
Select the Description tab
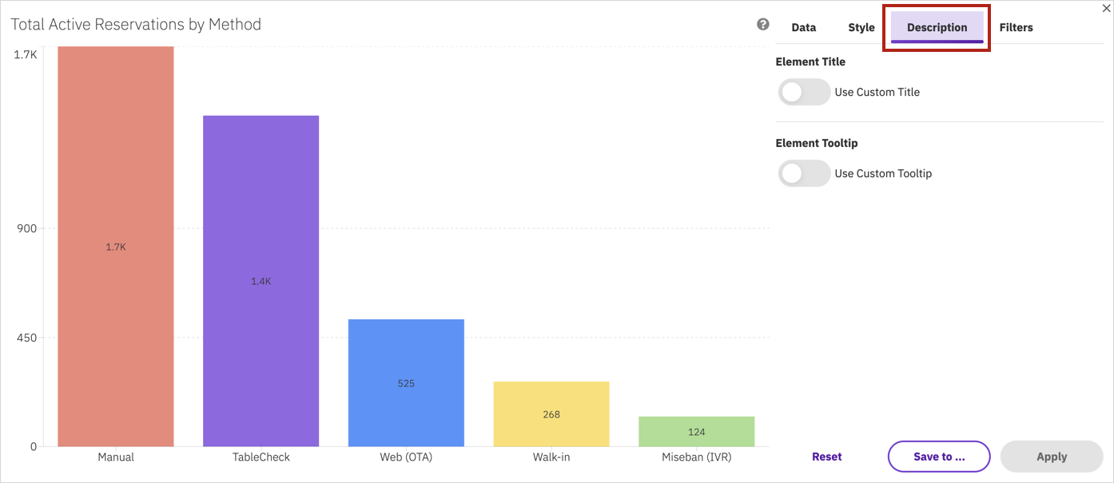pyautogui.click(x=937, y=27)
